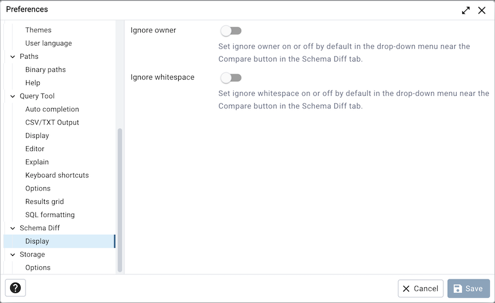The width and height of the screenshot is (495, 303).
Task: Click the sidebar vertical scrollbar
Action: 119,198
